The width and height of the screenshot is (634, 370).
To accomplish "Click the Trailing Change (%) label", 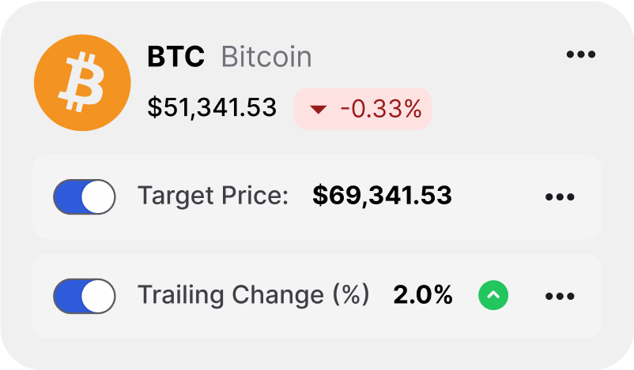I will 254,295.
